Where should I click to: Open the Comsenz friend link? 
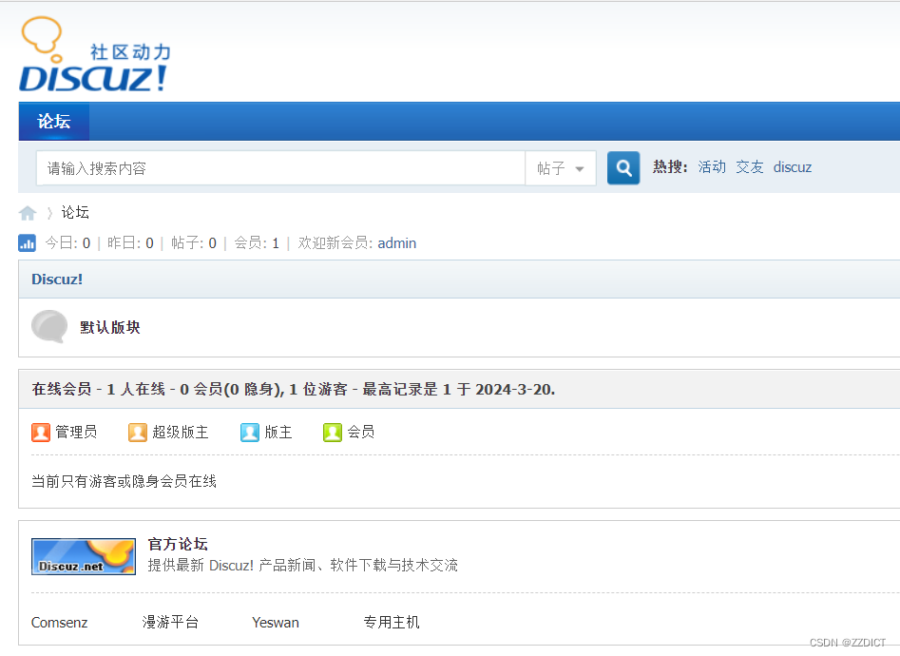59,623
